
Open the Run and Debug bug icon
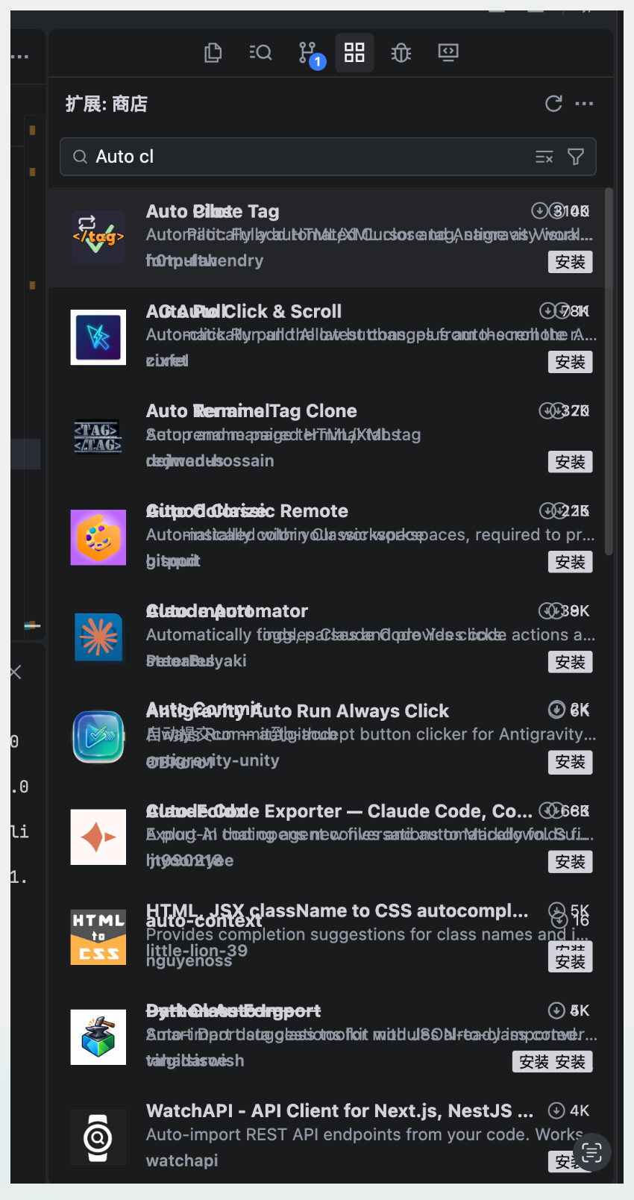pos(401,52)
